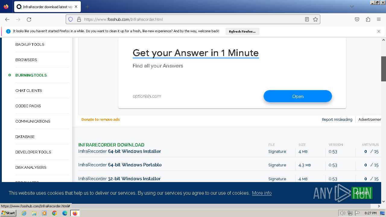Open Signature for 32-bit Windows Installer
Image resolution: width=386 pixels, height=217 pixels.
pos(277,179)
